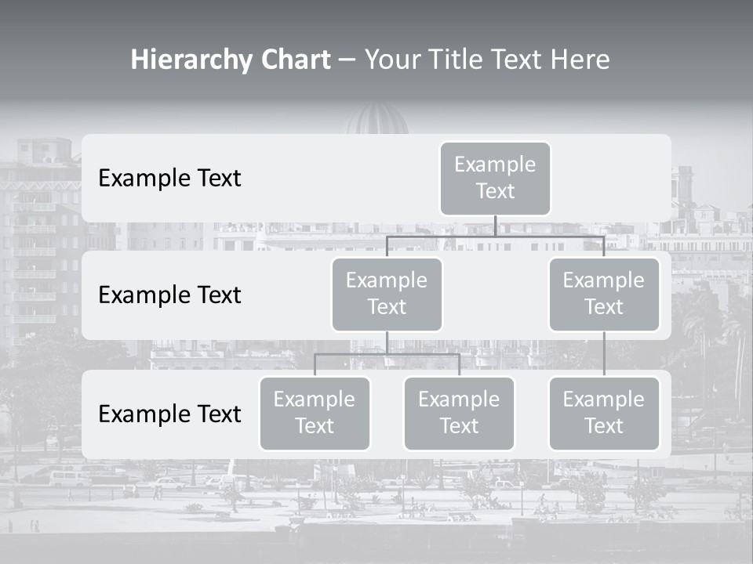
Task: Click the slide title text at the top
Action: click(x=370, y=60)
